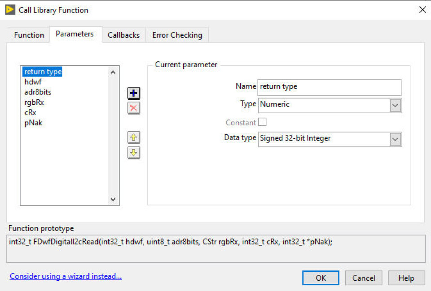
Task: Select 'return type' in the parameter list
Action: click(43, 72)
